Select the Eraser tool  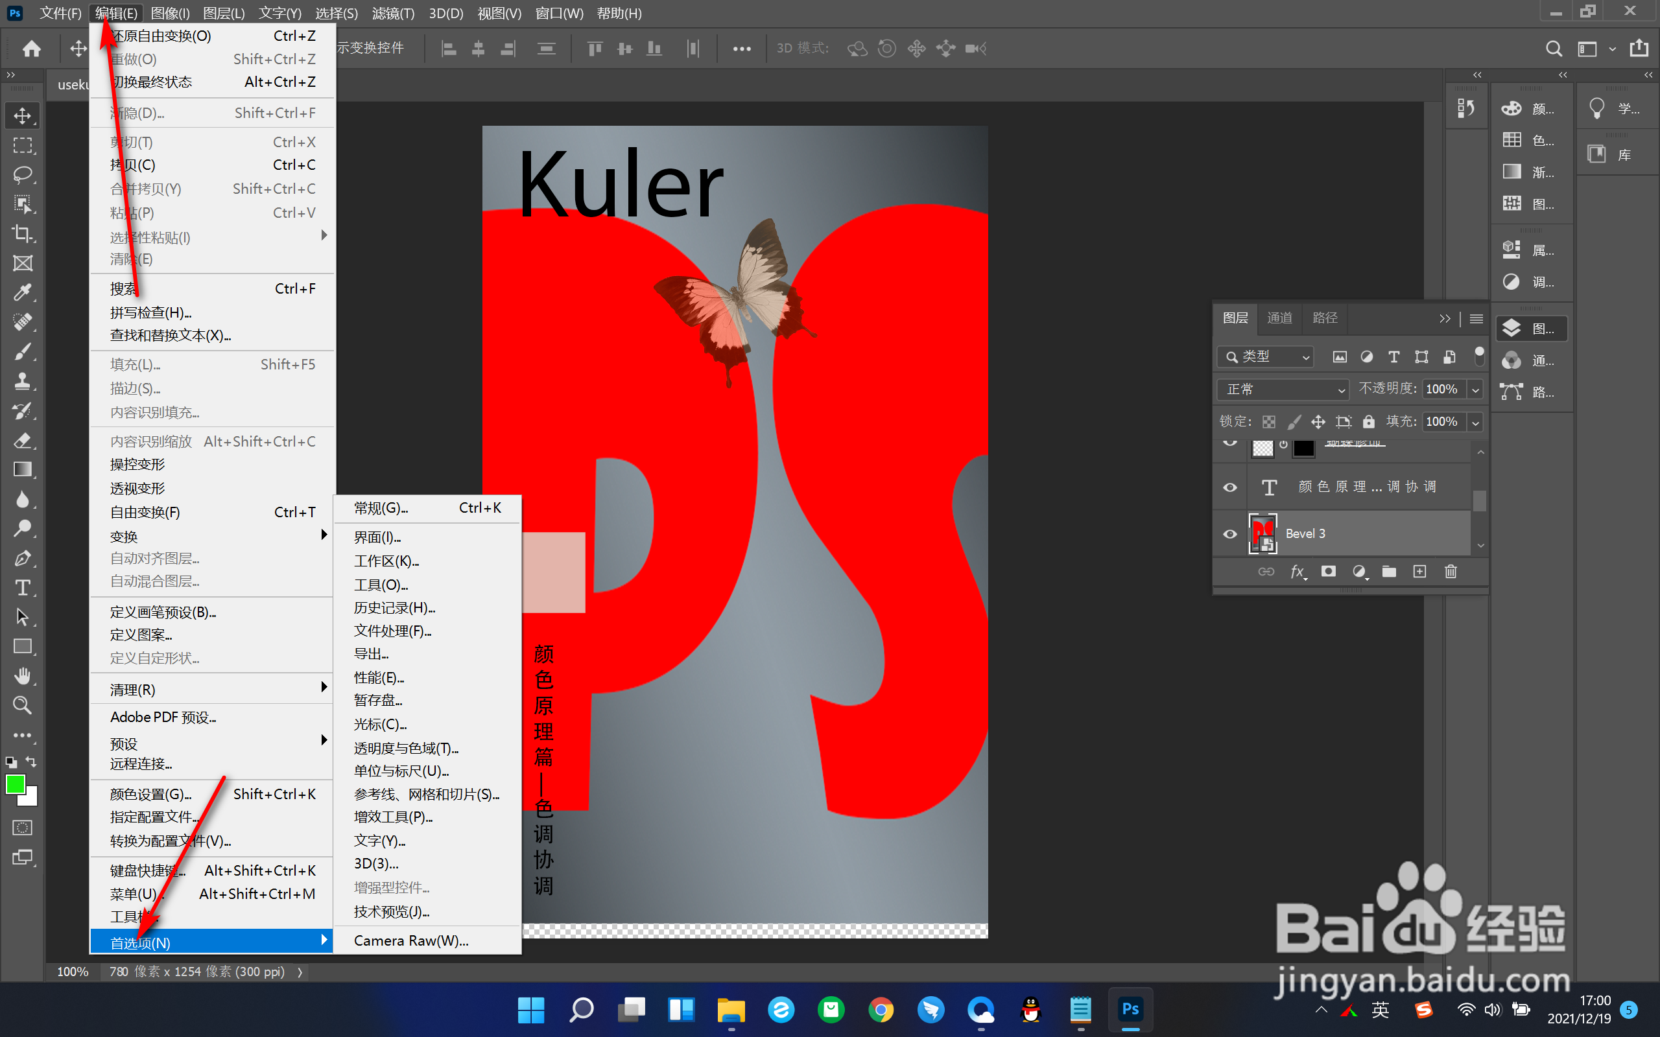coord(23,440)
